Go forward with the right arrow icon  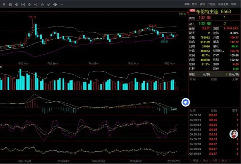[36, 5]
